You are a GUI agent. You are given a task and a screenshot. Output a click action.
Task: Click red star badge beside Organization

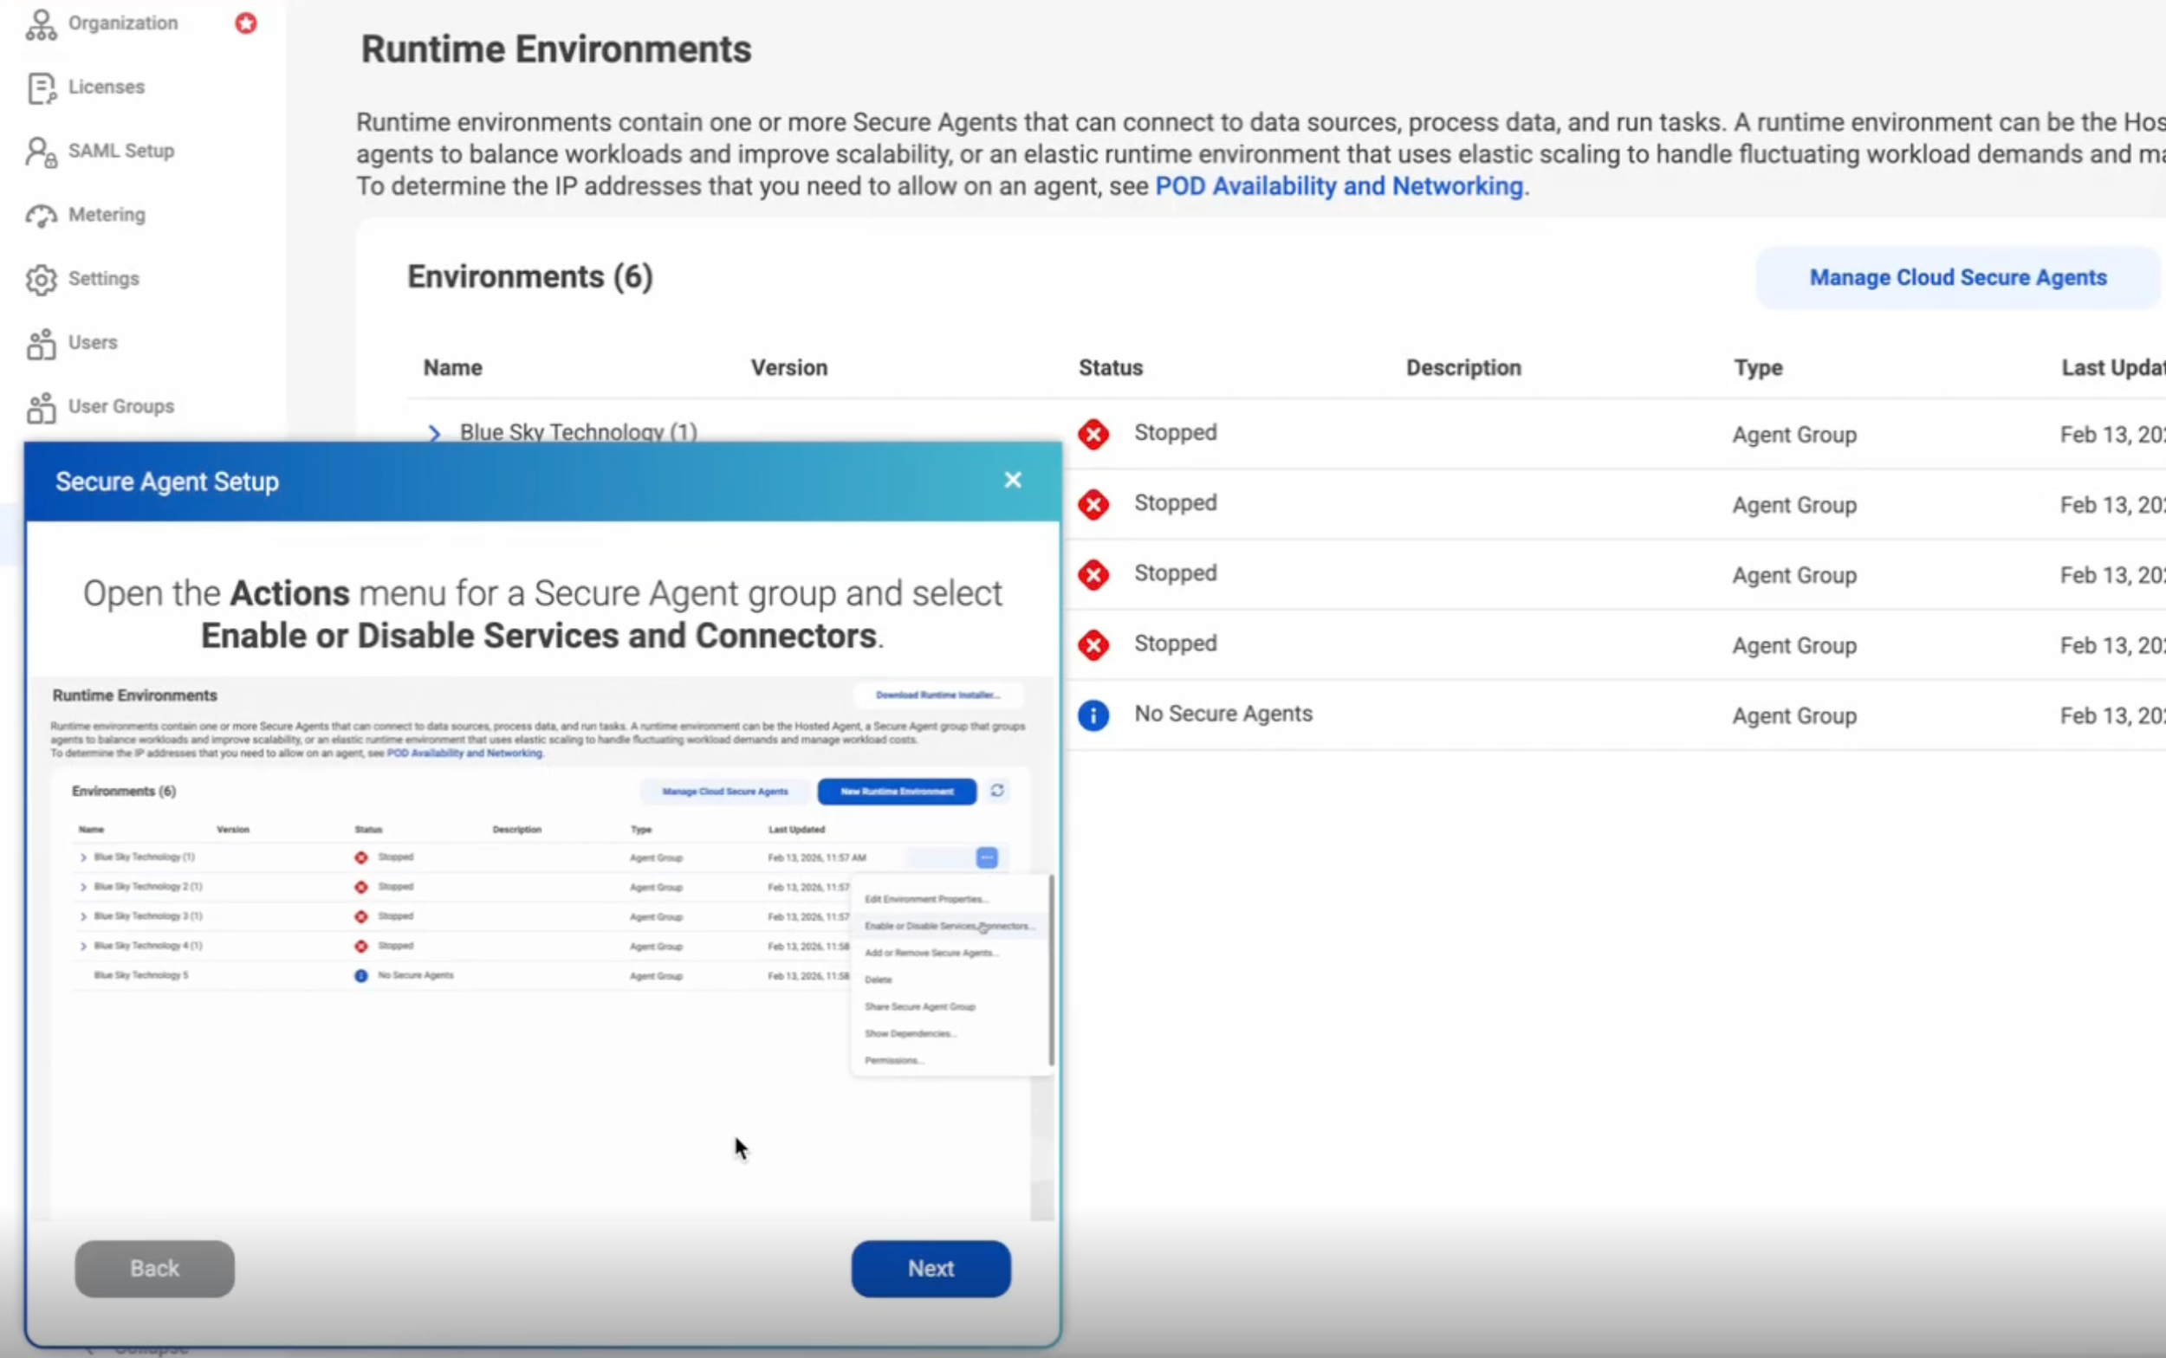[245, 23]
